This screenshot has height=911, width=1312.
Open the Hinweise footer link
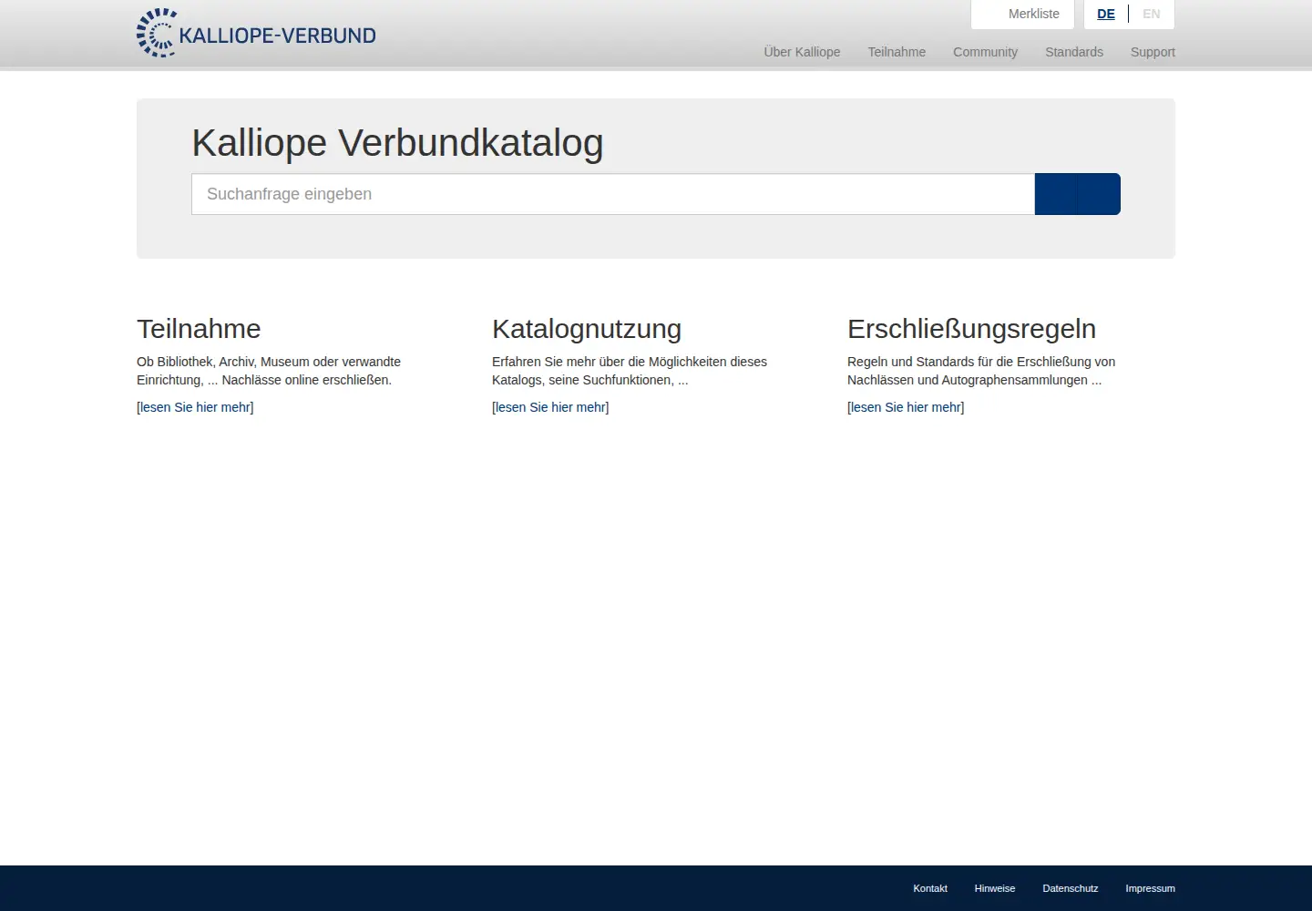[995, 888]
